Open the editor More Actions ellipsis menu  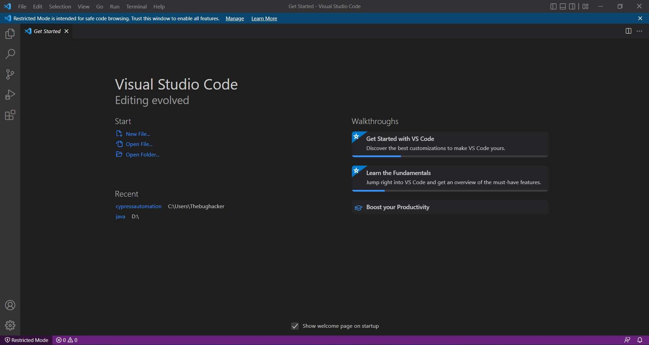640,31
